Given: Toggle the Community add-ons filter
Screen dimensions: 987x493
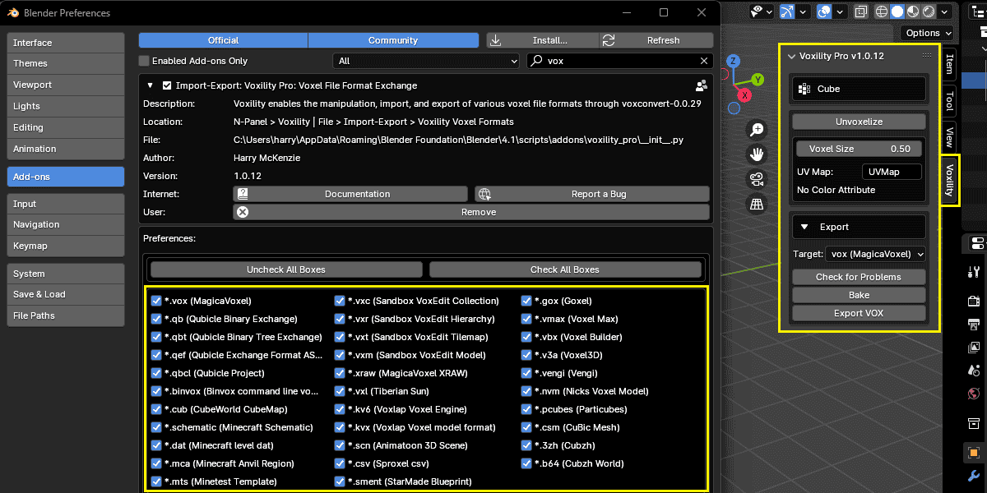Looking at the screenshot, I should (x=393, y=40).
